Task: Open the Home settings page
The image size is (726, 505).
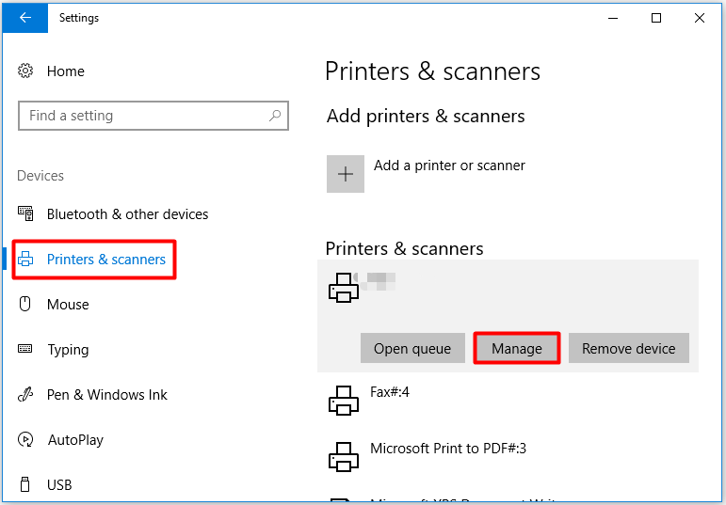Action: pos(65,71)
